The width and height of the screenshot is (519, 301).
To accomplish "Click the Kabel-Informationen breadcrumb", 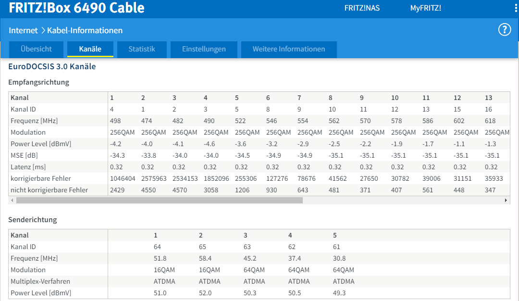I will [85, 30].
